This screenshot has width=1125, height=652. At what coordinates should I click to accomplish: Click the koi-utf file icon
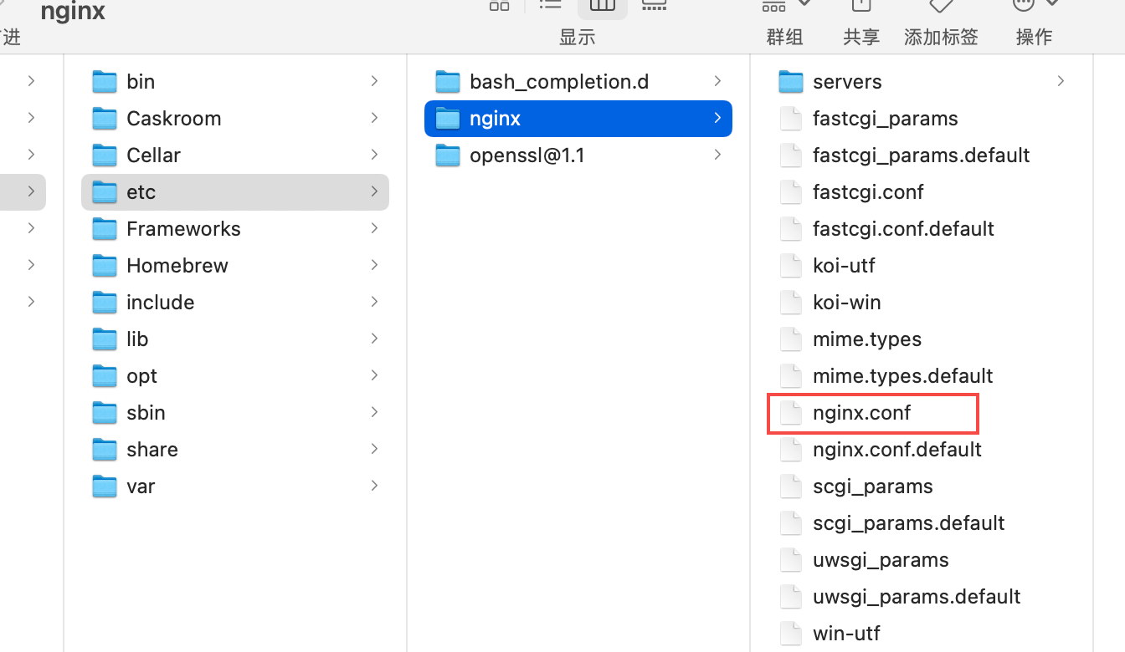coord(791,265)
